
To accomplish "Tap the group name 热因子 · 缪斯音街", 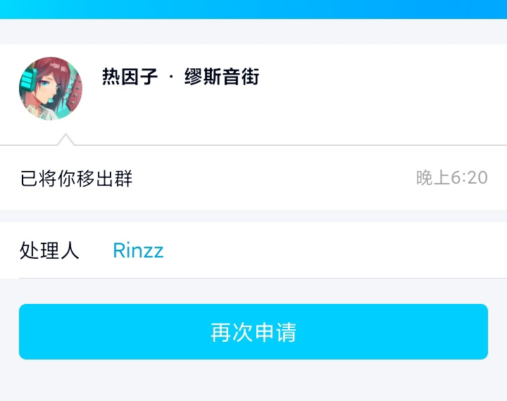I will [181, 77].
